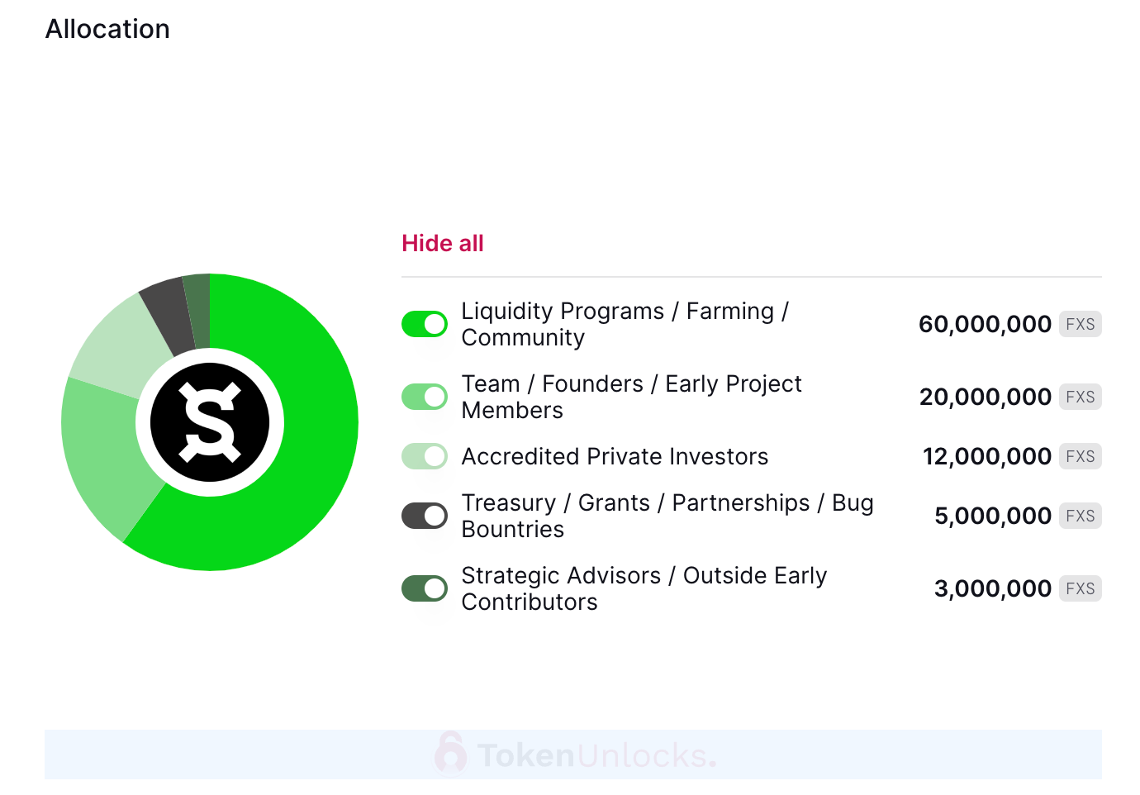Click the Hide all link
The image size is (1140, 795).
pyautogui.click(x=443, y=243)
